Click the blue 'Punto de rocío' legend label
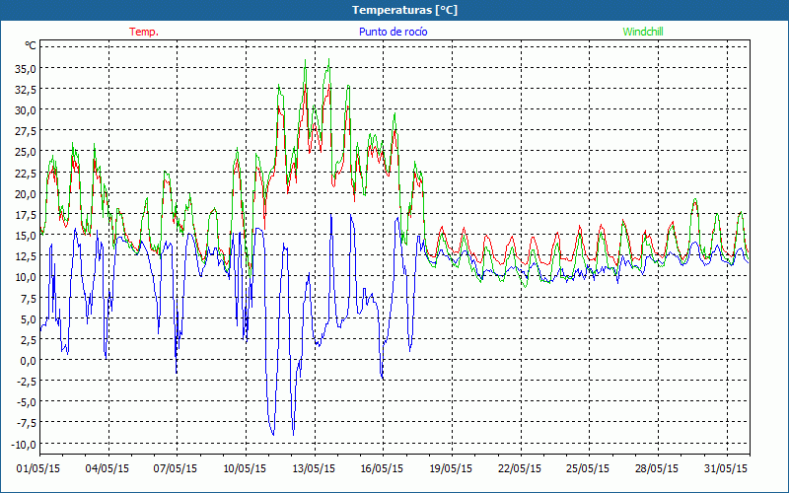This screenshot has height=493, width=789. click(393, 32)
